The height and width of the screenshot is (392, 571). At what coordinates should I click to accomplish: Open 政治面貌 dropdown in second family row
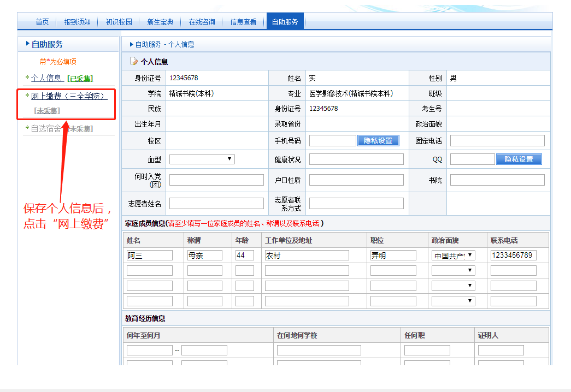coord(453,270)
